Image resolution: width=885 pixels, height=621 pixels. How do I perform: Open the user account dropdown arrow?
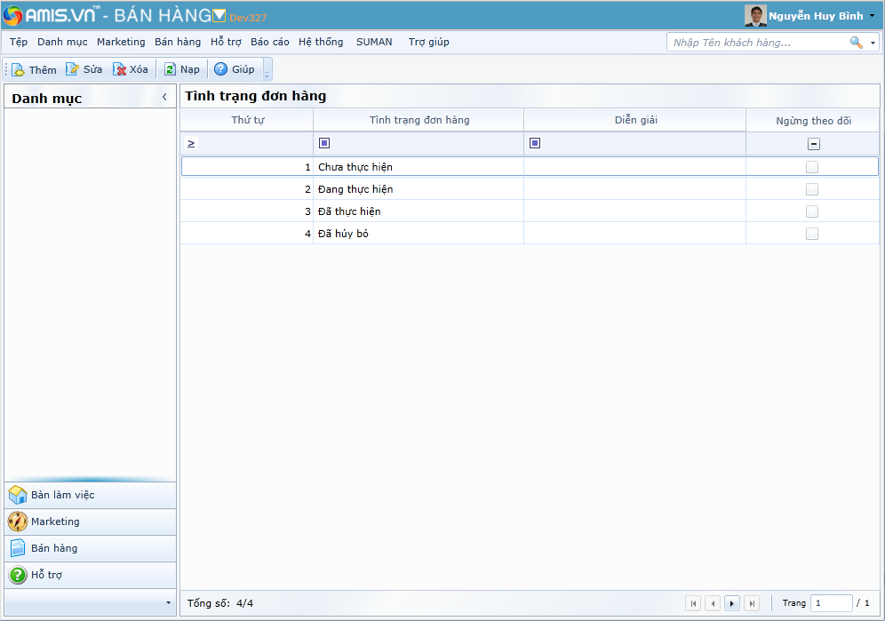873,16
